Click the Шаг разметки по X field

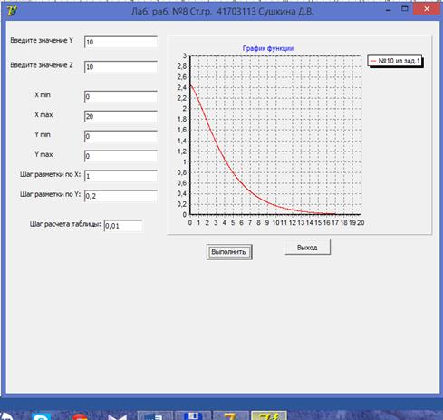point(120,176)
